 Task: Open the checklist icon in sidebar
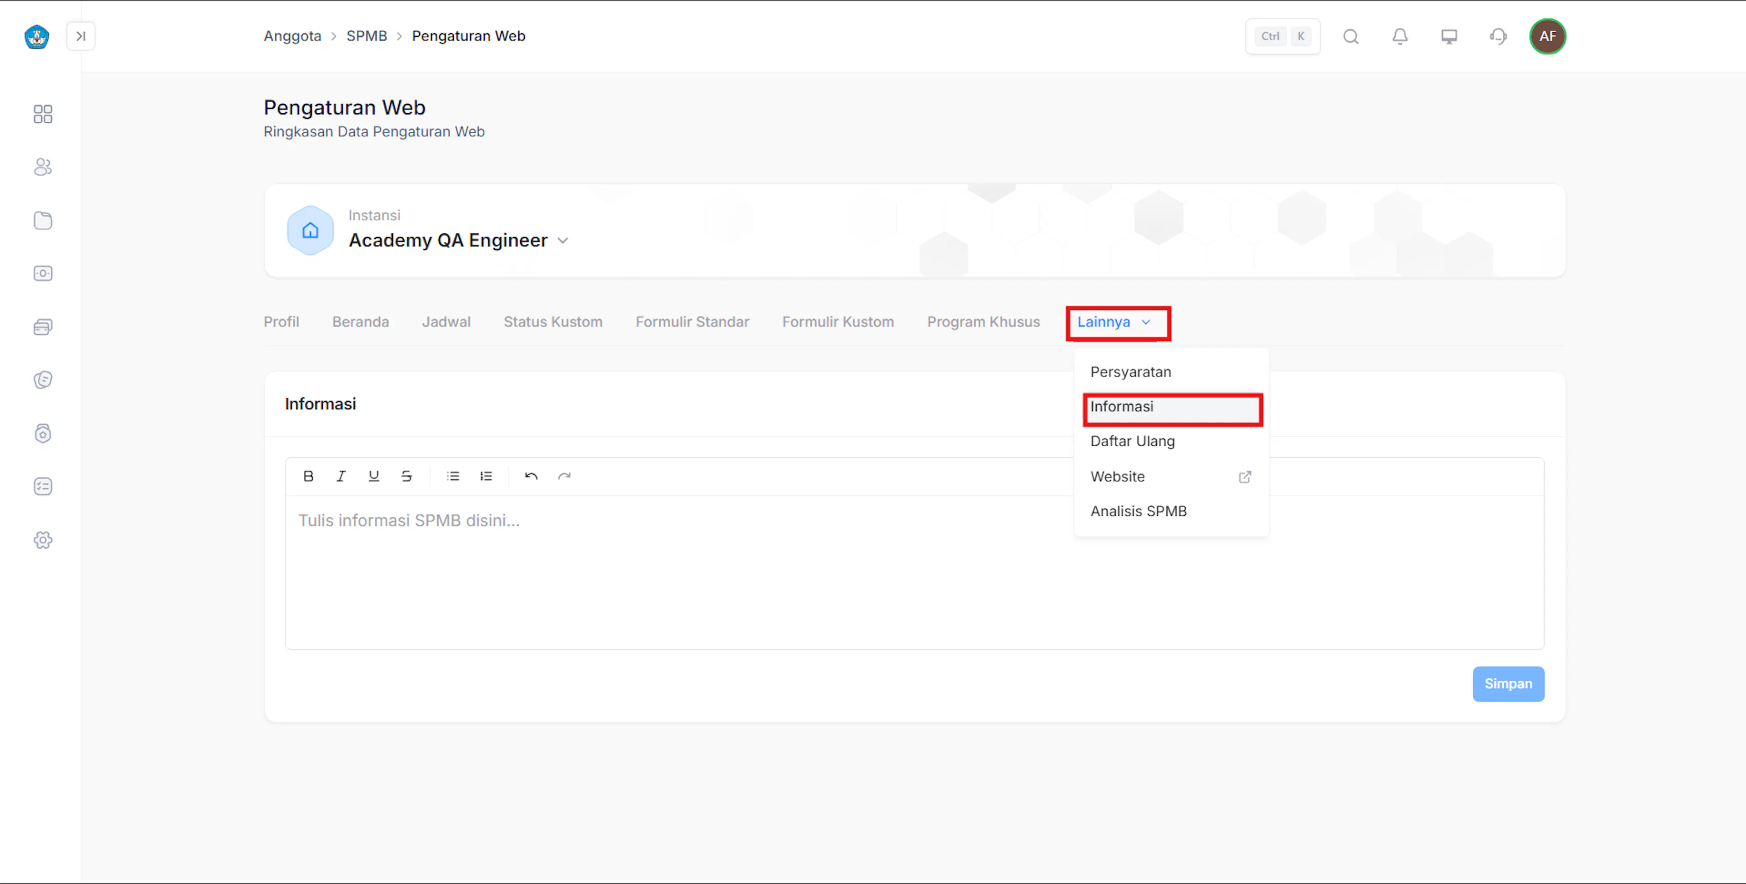(43, 486)
